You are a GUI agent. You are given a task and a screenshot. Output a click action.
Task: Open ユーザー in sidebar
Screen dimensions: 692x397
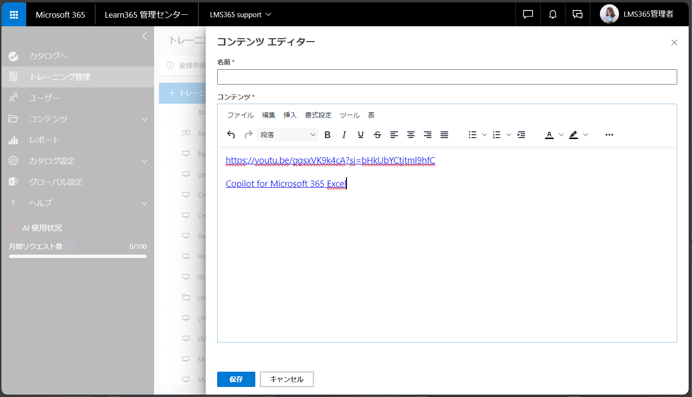(x=77, y=98)
